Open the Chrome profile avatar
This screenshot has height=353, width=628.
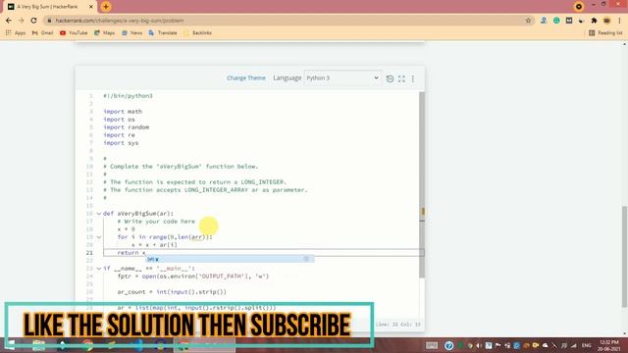[606, 21]
